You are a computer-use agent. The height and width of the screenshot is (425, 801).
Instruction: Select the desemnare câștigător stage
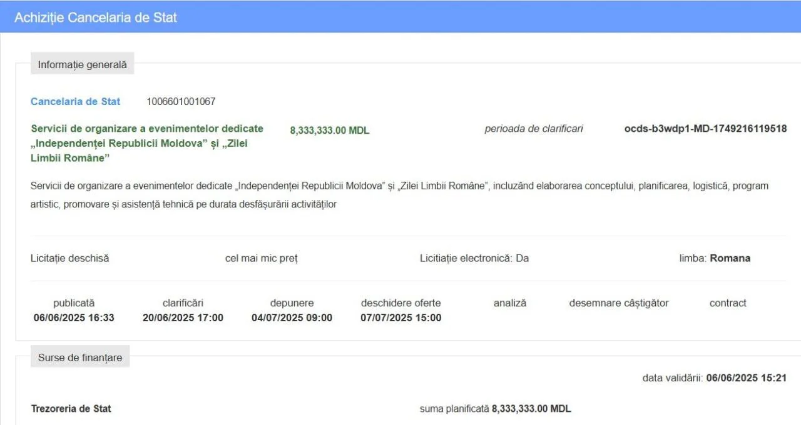[x=619, y=303]
